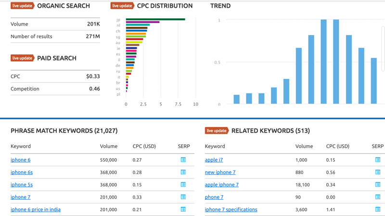The width and height of the screenshot is (385, 216).
Task: Open SERP icon for apple i7
Action: click(x=378, y=160)
